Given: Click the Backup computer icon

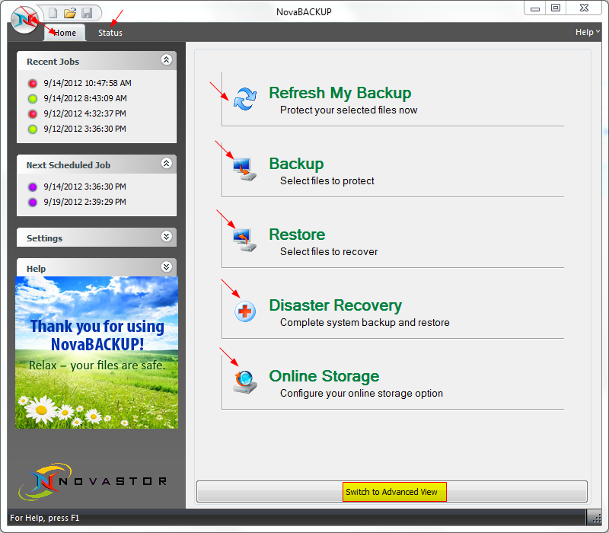Looking at the screenshot, I should [x=244, y=169].
